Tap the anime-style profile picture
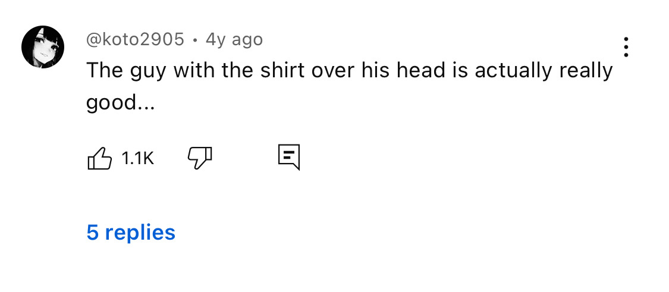The image size is (669, 292). [x=42, y=47]
